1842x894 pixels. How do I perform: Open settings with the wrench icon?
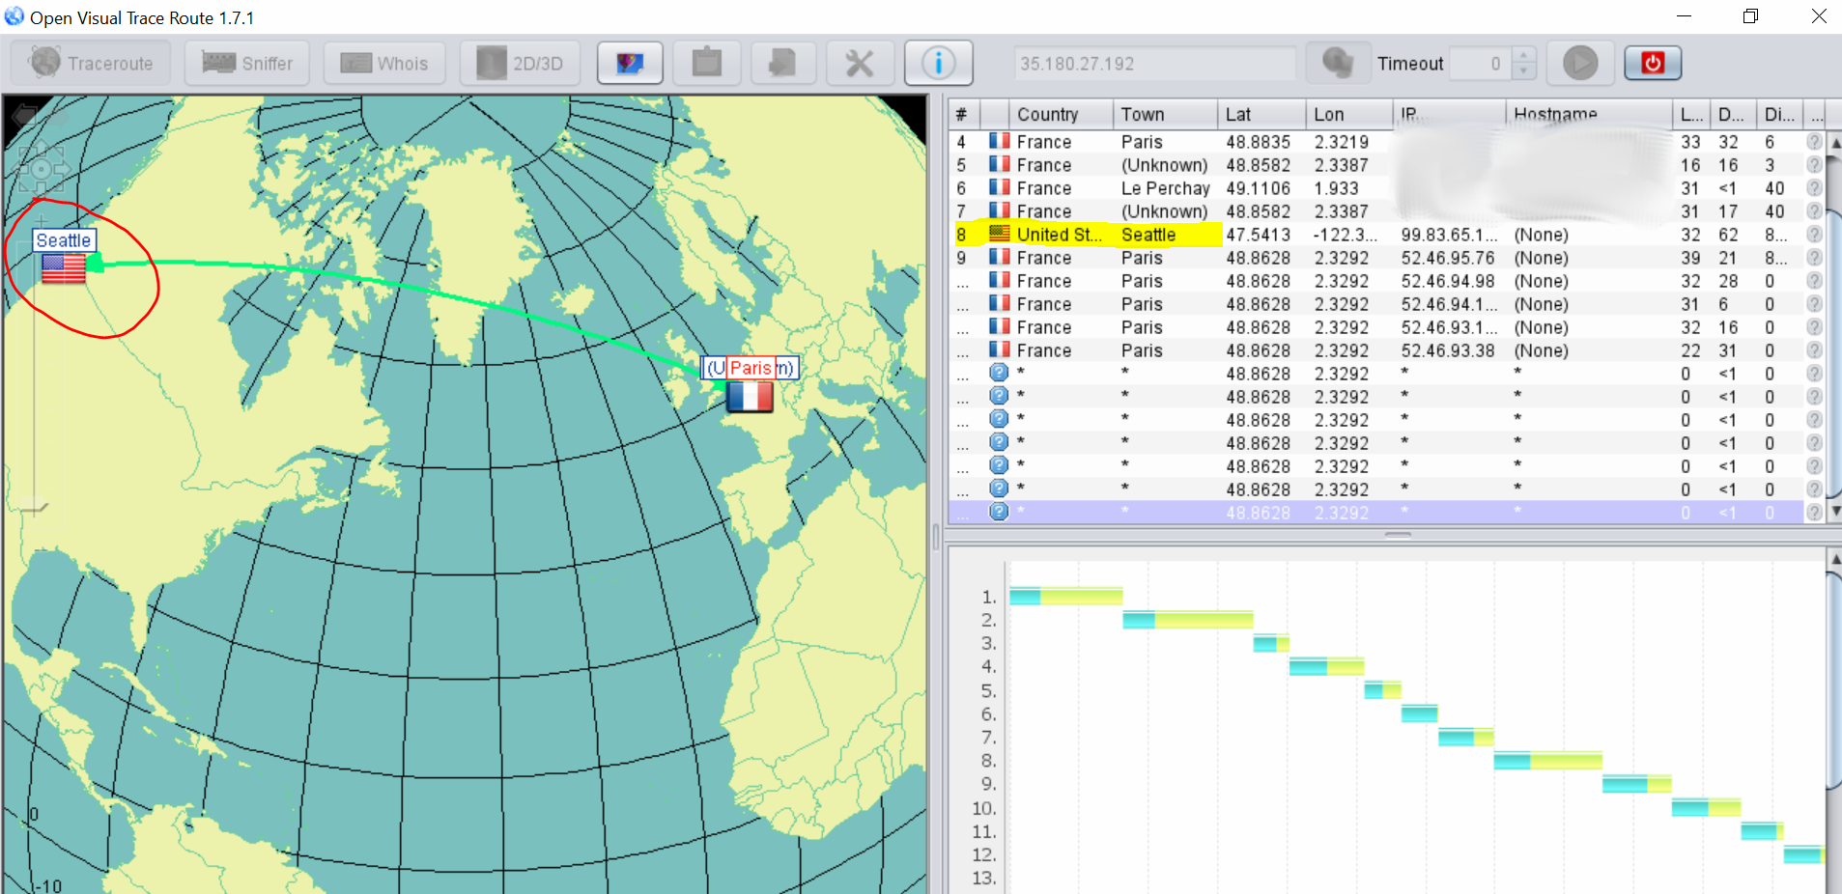[860, 64]
